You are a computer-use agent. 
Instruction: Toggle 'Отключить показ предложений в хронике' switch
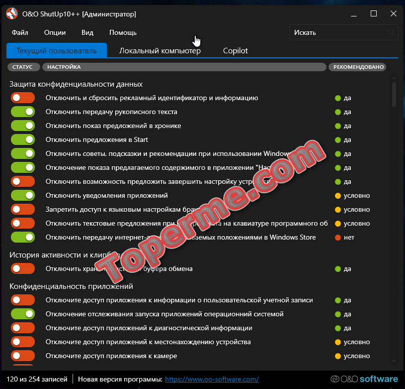[x=23, y=126]
